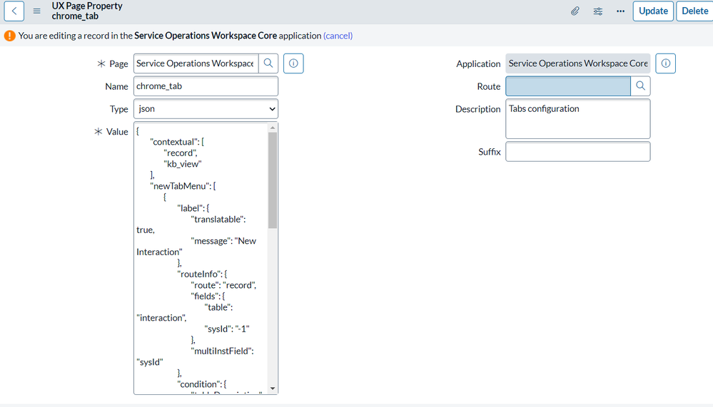Click the Value scrollbar up arrow
Viewport: 713px width, 407px height.
273,128
